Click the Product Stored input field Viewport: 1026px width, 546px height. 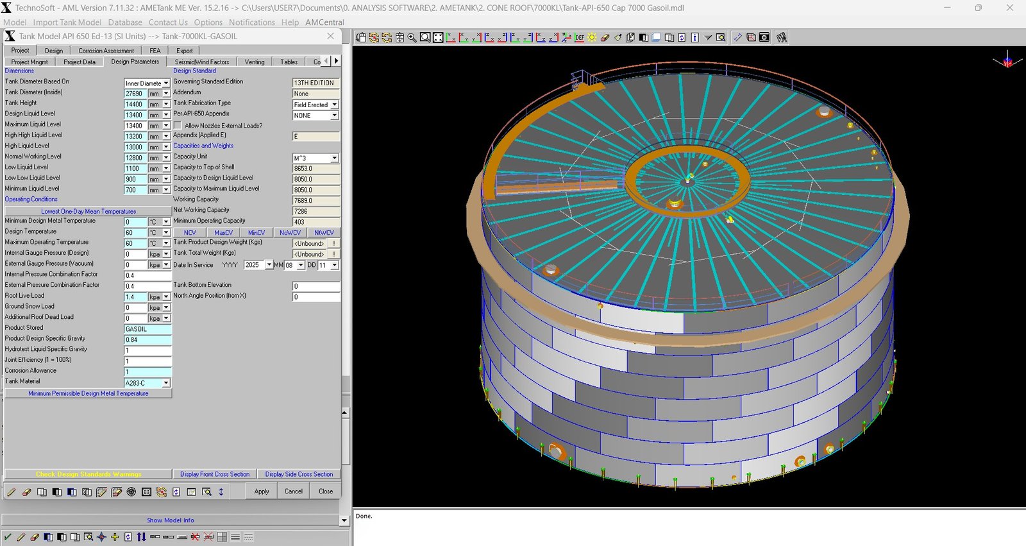click(147, 329)
